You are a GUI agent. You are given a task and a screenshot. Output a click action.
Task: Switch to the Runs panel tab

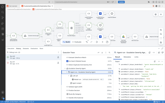coord(41,49)
